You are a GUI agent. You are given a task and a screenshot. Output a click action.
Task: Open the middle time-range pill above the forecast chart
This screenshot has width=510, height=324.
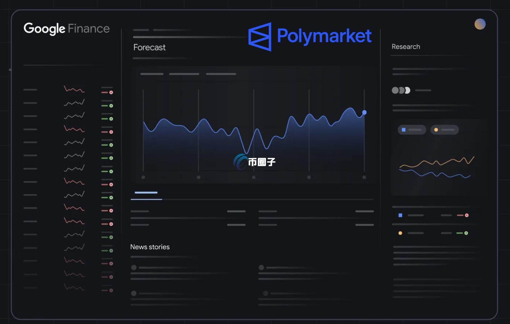(x=184, y=74)
